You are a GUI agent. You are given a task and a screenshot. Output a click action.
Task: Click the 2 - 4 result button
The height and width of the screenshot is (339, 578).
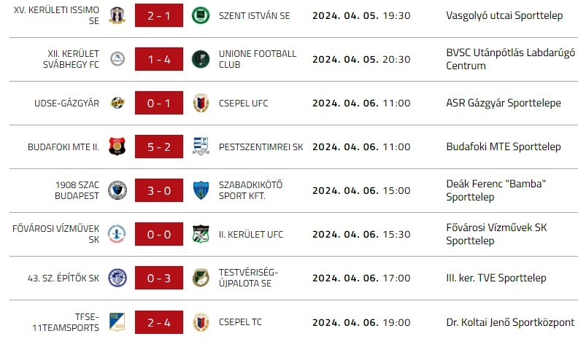point(158,322)
